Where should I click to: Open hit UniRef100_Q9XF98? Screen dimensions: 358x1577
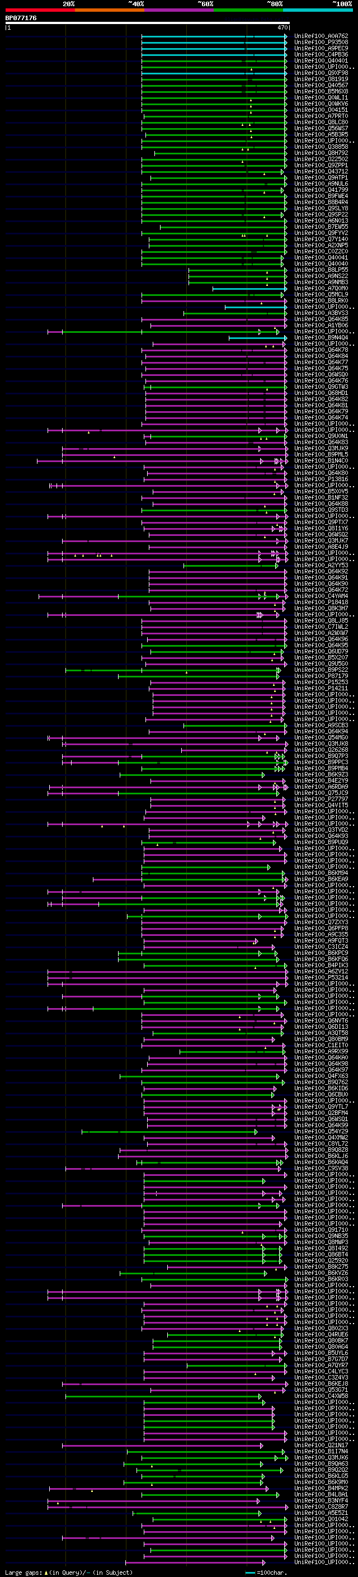[321, 73]
